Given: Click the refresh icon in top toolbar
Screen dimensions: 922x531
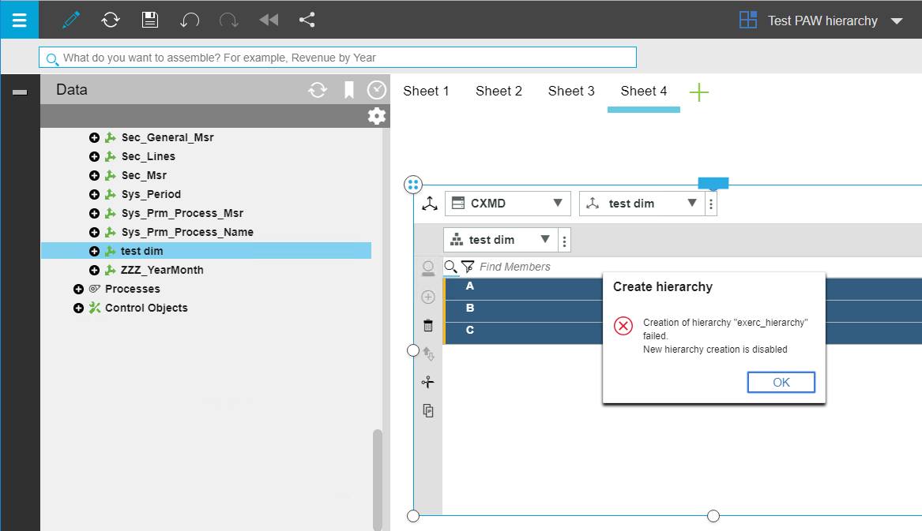Looking at the screenshot, I should click(x=111, y=20).
